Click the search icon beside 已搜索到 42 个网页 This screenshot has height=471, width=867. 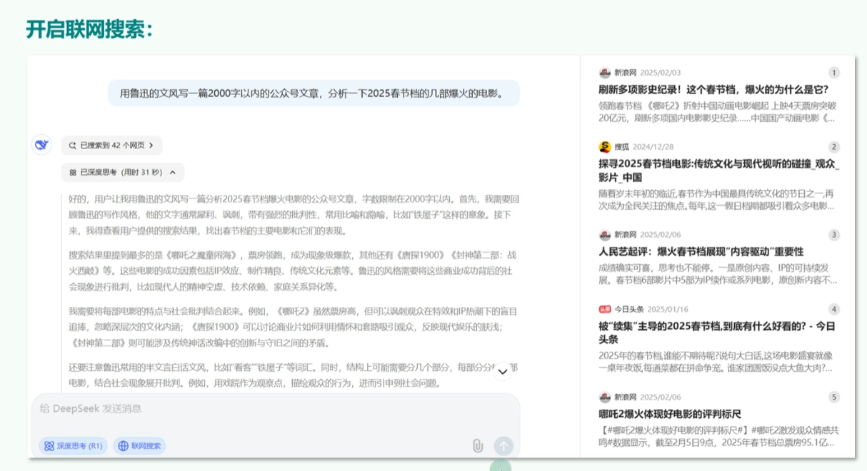72,146
